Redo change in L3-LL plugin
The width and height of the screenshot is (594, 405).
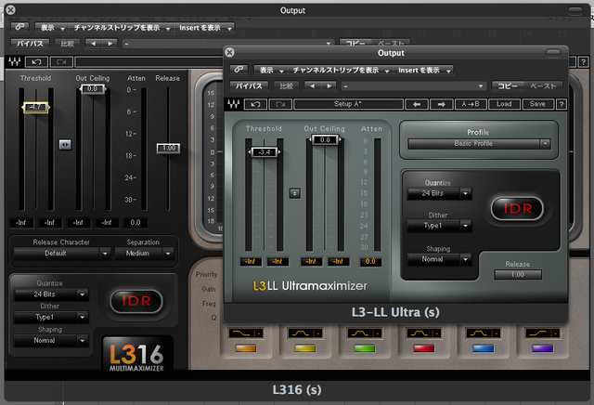click(280, 104)
